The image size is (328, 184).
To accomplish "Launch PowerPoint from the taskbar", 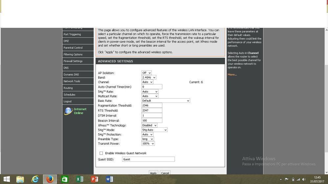I will pyautogui.click(x=95, y=179).
